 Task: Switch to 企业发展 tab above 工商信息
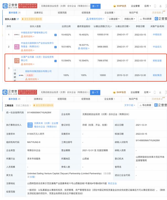(x=109, y=99)
